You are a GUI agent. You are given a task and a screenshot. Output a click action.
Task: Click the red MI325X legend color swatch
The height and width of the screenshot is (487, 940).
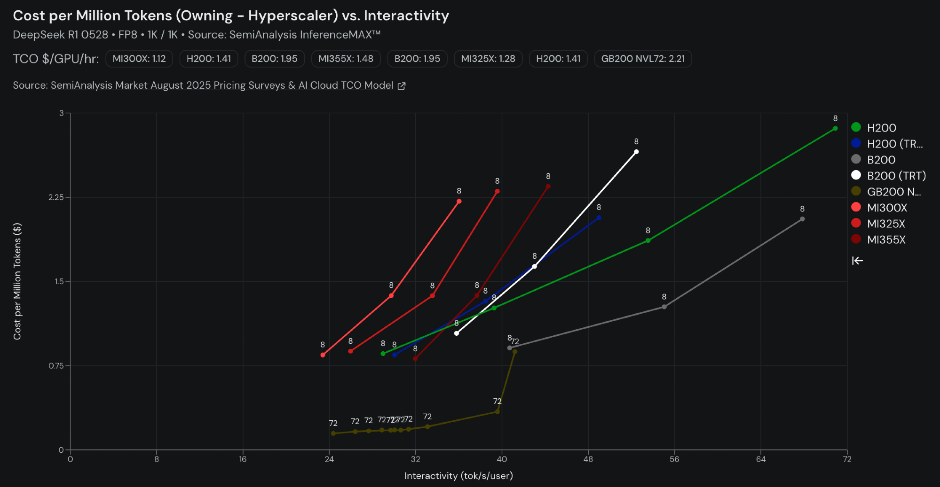856,223
